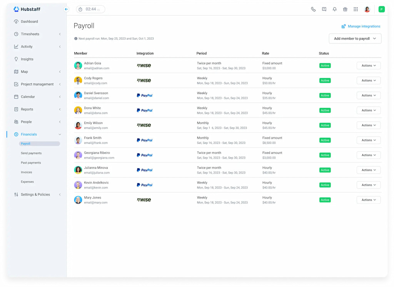
Task: Click your profile avatar in the header
Action: click(x=367, y=9)
